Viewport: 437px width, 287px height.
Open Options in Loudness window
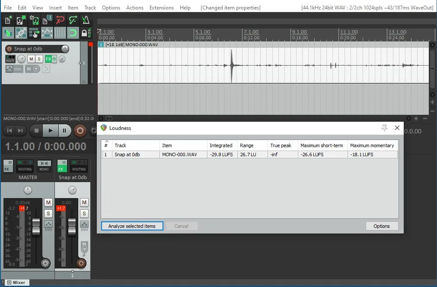pos(382,226)
